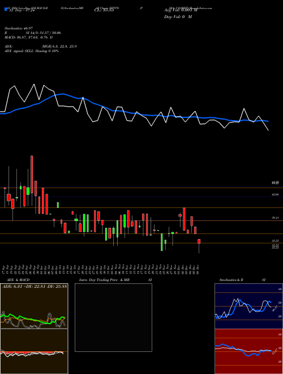Click the RSI 14/5 values line
This screenshot has height=374, width=283.
click(33, 33)
